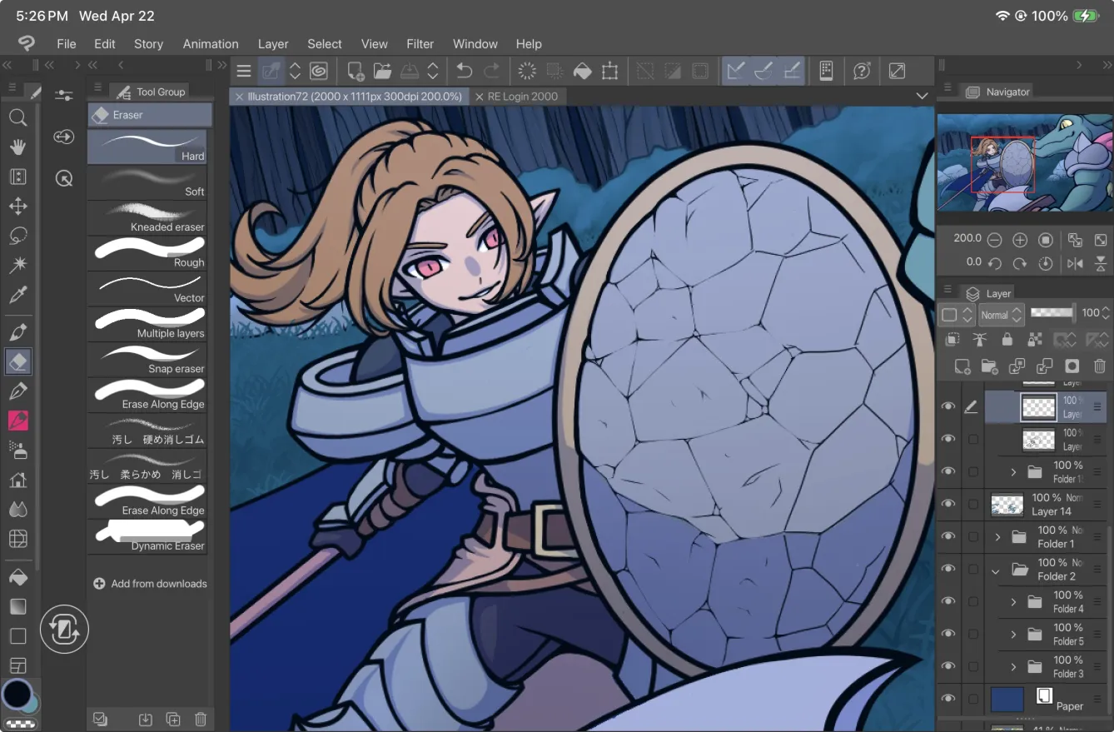Open the Filter menu
Viewport: 1114px width, 732px height.
(420, 44)
